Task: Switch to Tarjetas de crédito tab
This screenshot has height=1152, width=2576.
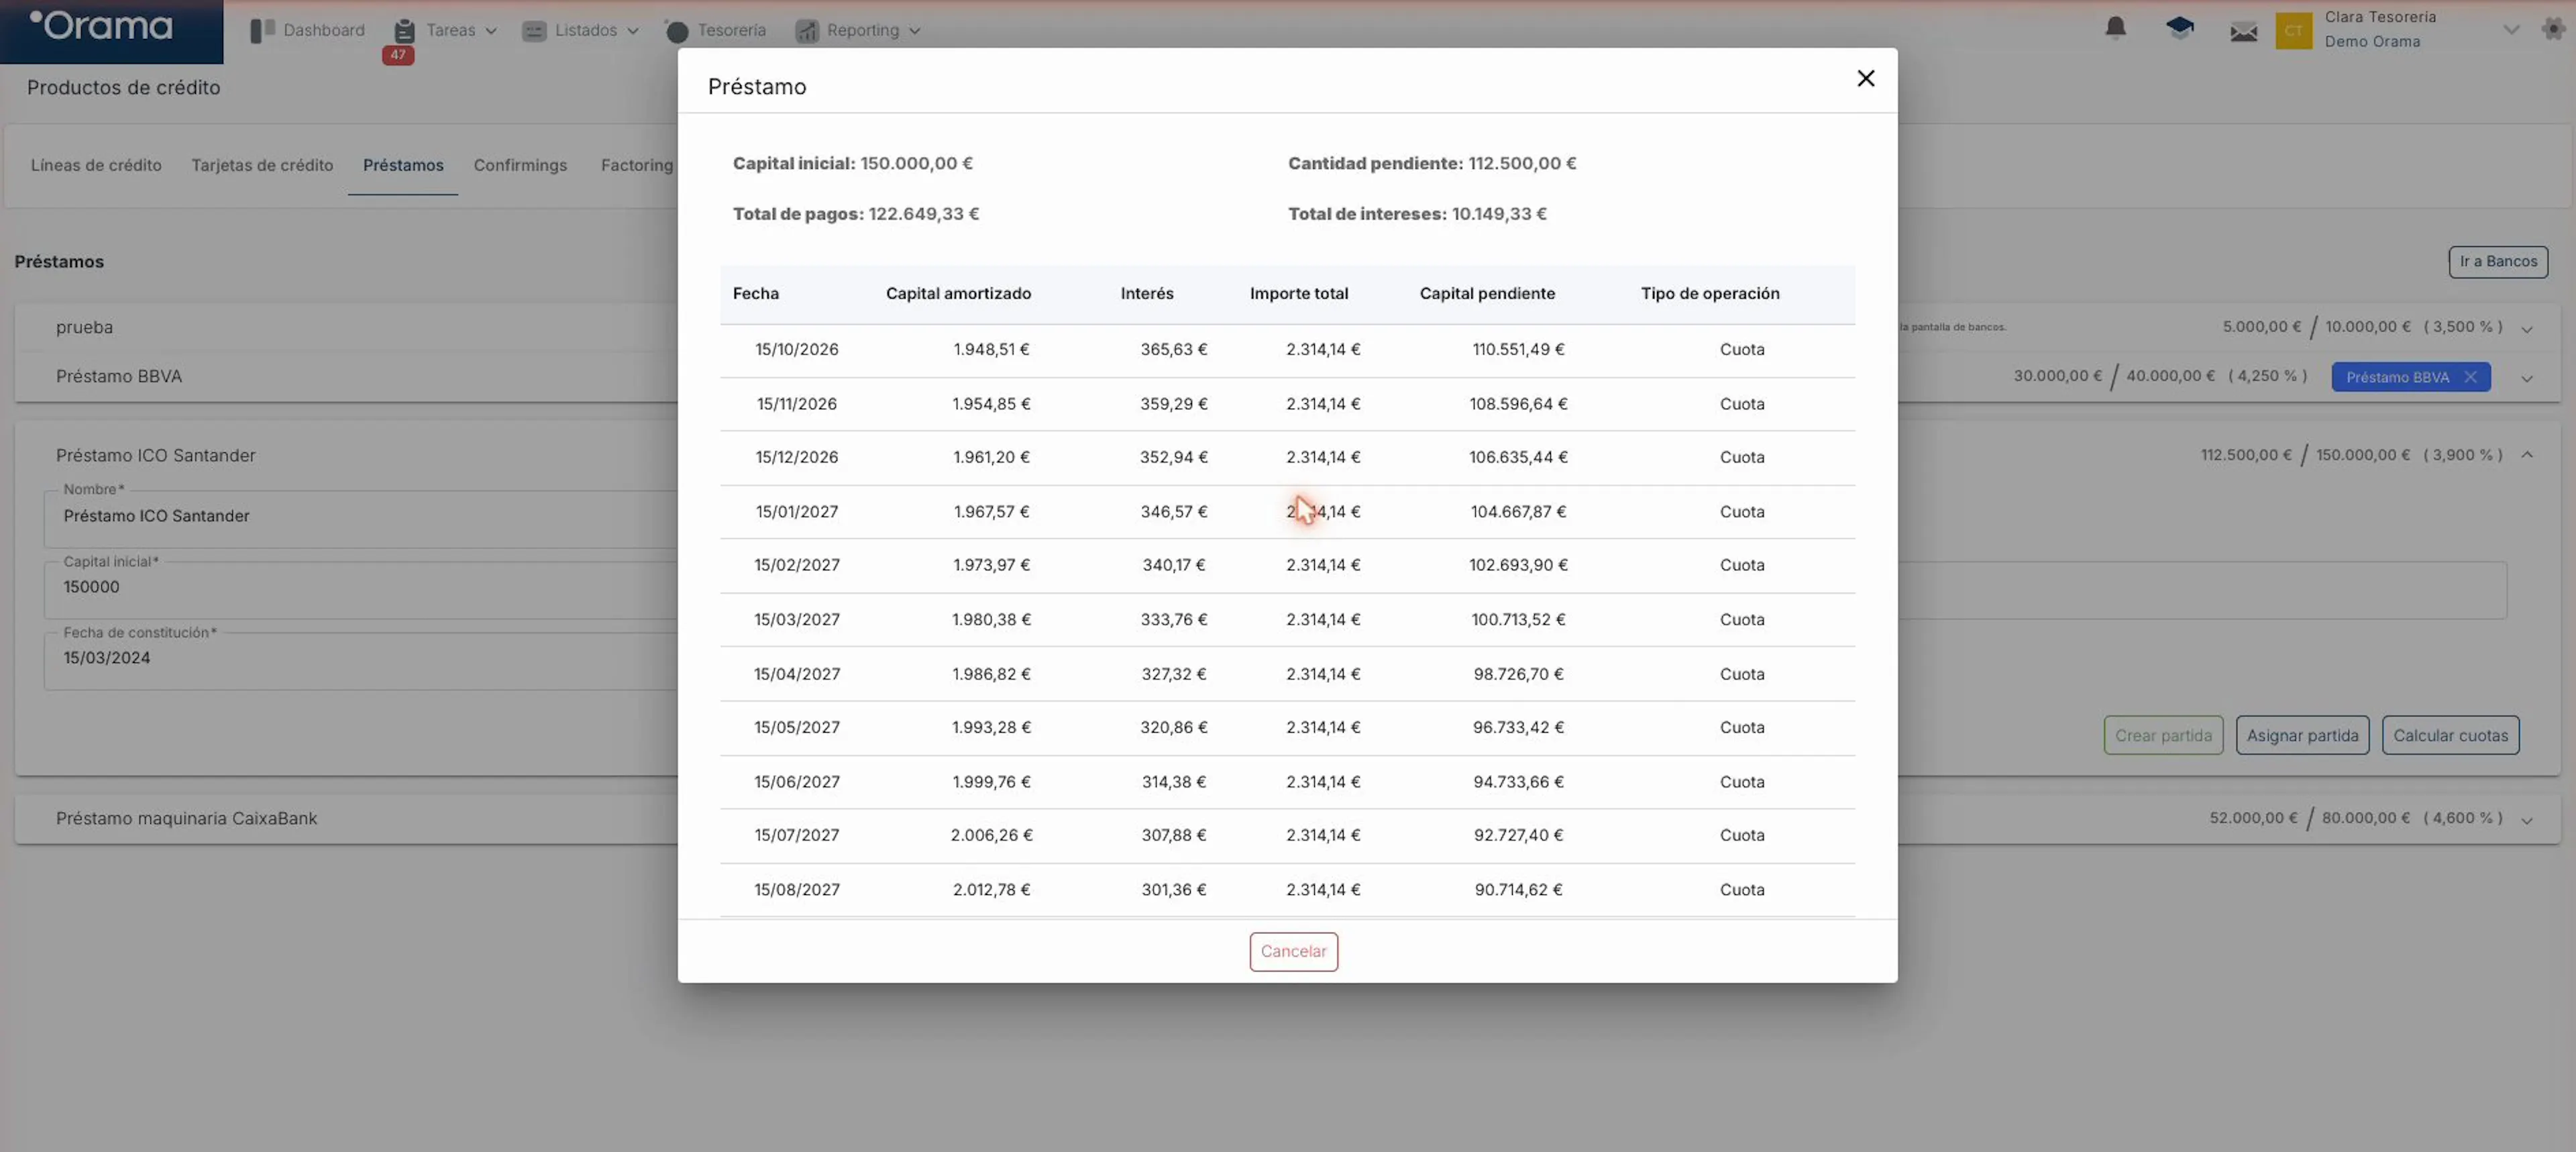Action: click(262, 166)
